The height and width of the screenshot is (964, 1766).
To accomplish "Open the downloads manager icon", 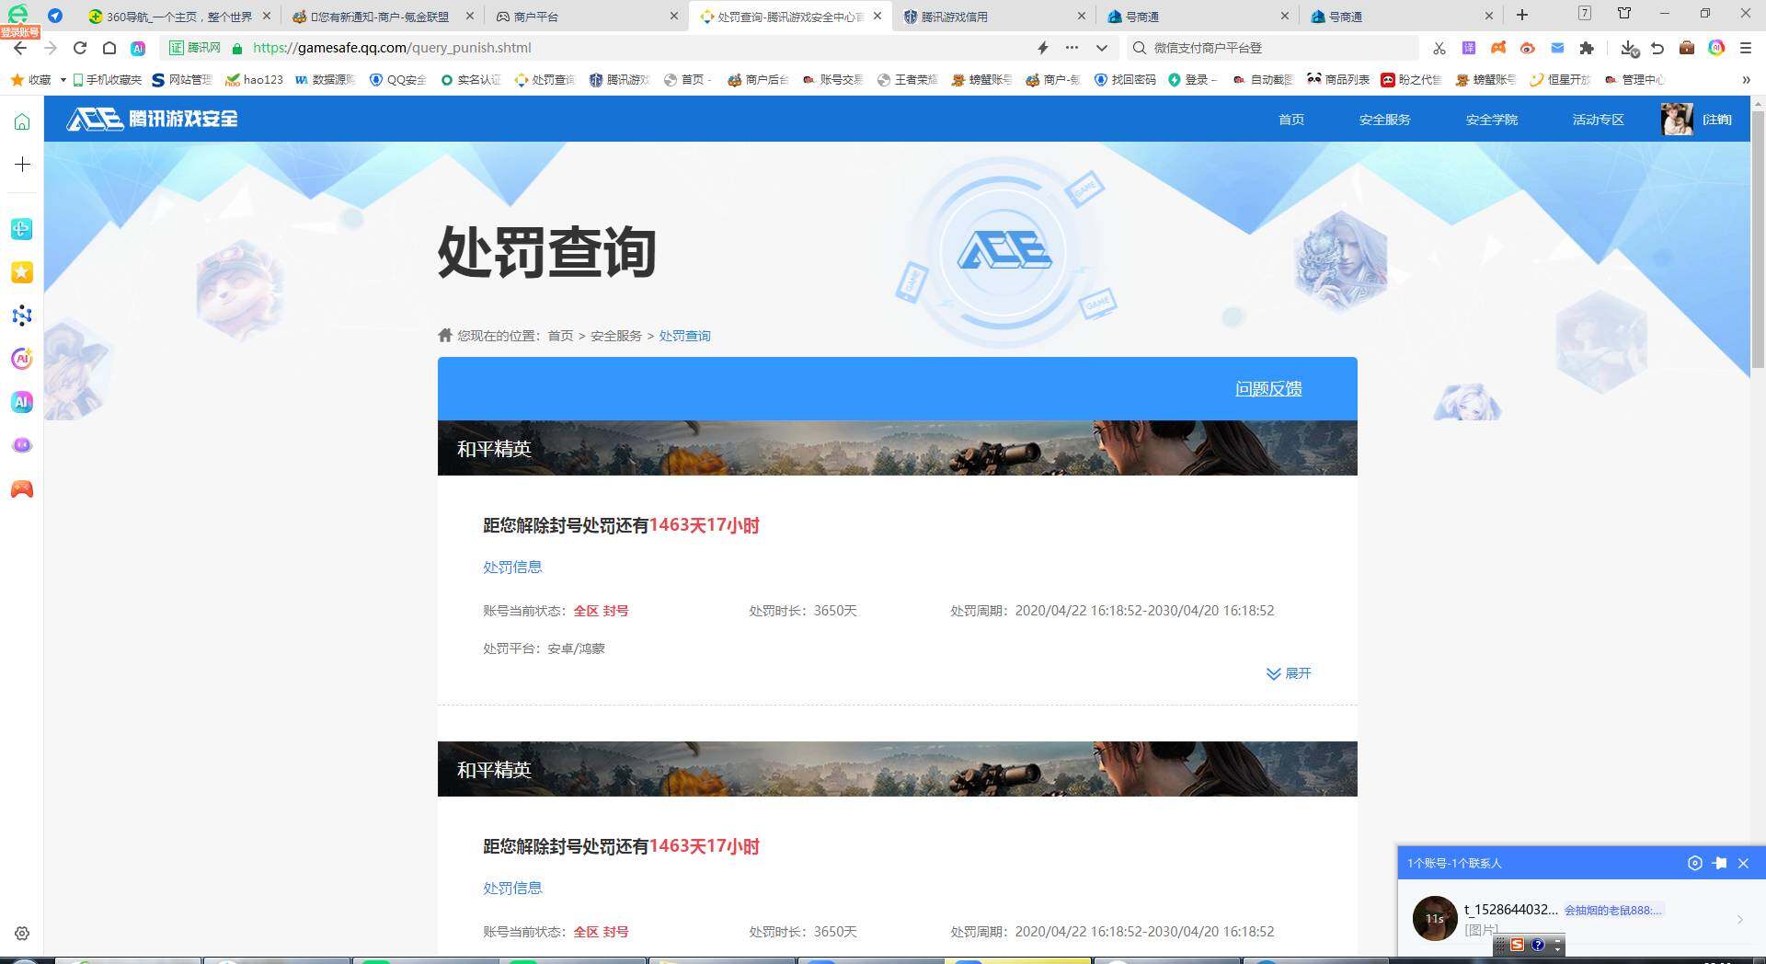I will click(x=1628, y=48).
